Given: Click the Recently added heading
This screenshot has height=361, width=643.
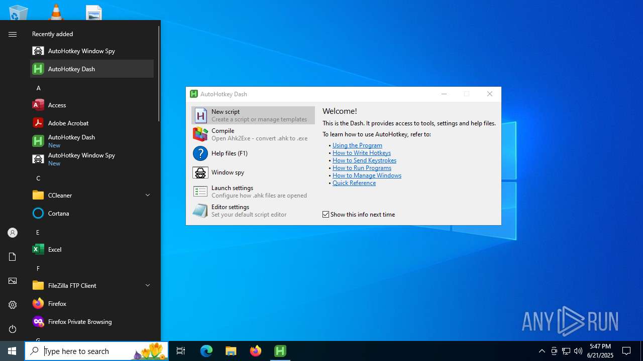Looking at the screenshot, I should [52, 34].
